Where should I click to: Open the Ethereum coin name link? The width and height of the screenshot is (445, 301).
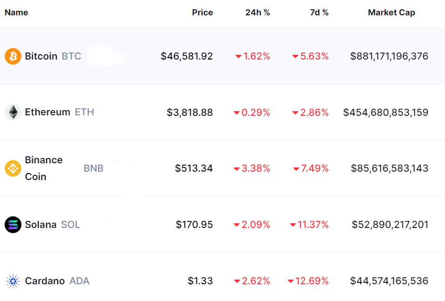[x=47, y=112]
